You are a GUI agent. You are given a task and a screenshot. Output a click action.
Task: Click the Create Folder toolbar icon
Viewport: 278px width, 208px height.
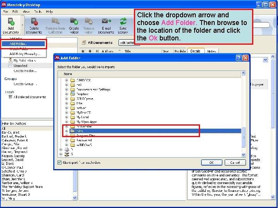74,21
